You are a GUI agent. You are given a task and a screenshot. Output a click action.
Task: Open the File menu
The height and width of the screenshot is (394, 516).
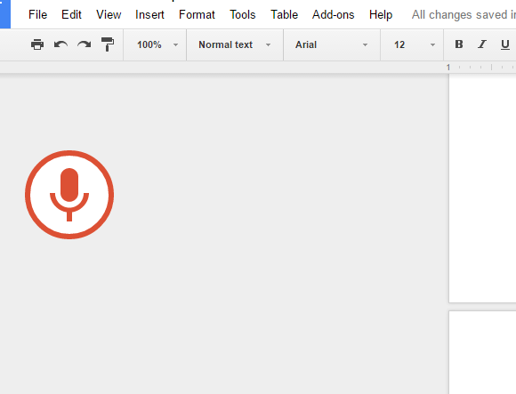coord(37,15)
